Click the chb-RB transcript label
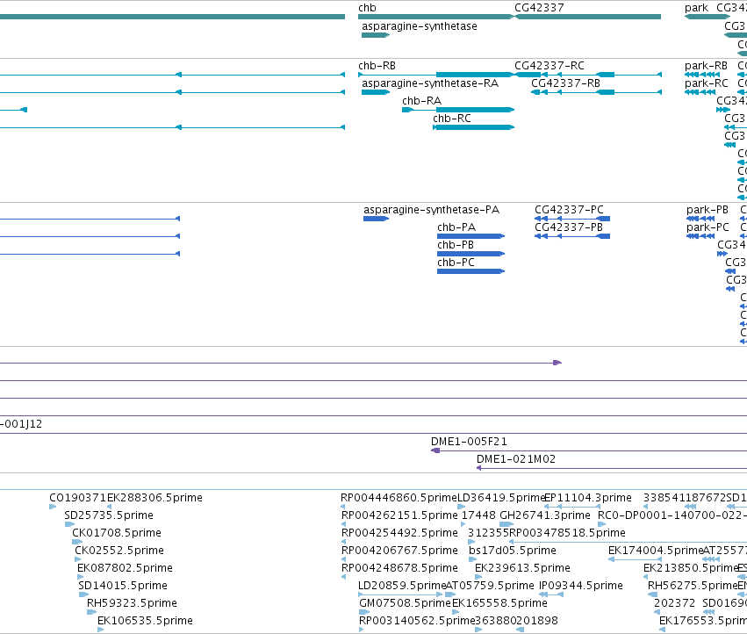Image resolution: width=747 pixels, height=634 pixels. [377, 66]
